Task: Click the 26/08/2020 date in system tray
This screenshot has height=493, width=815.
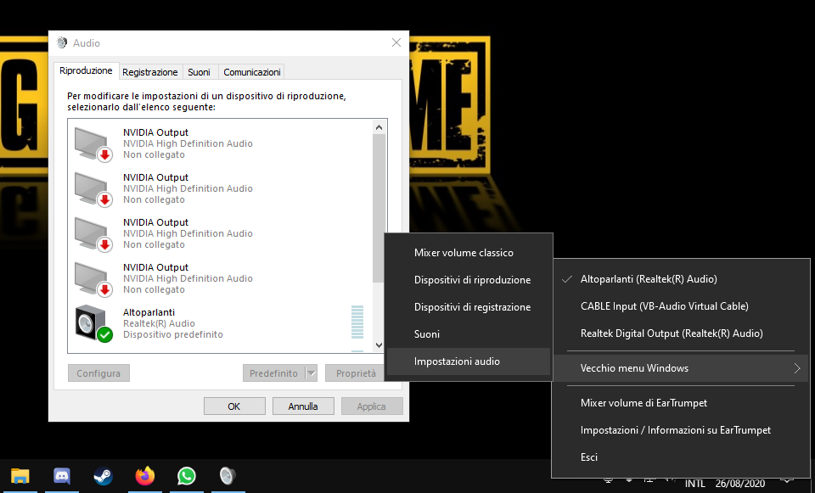Action: [x=740, y=484]
